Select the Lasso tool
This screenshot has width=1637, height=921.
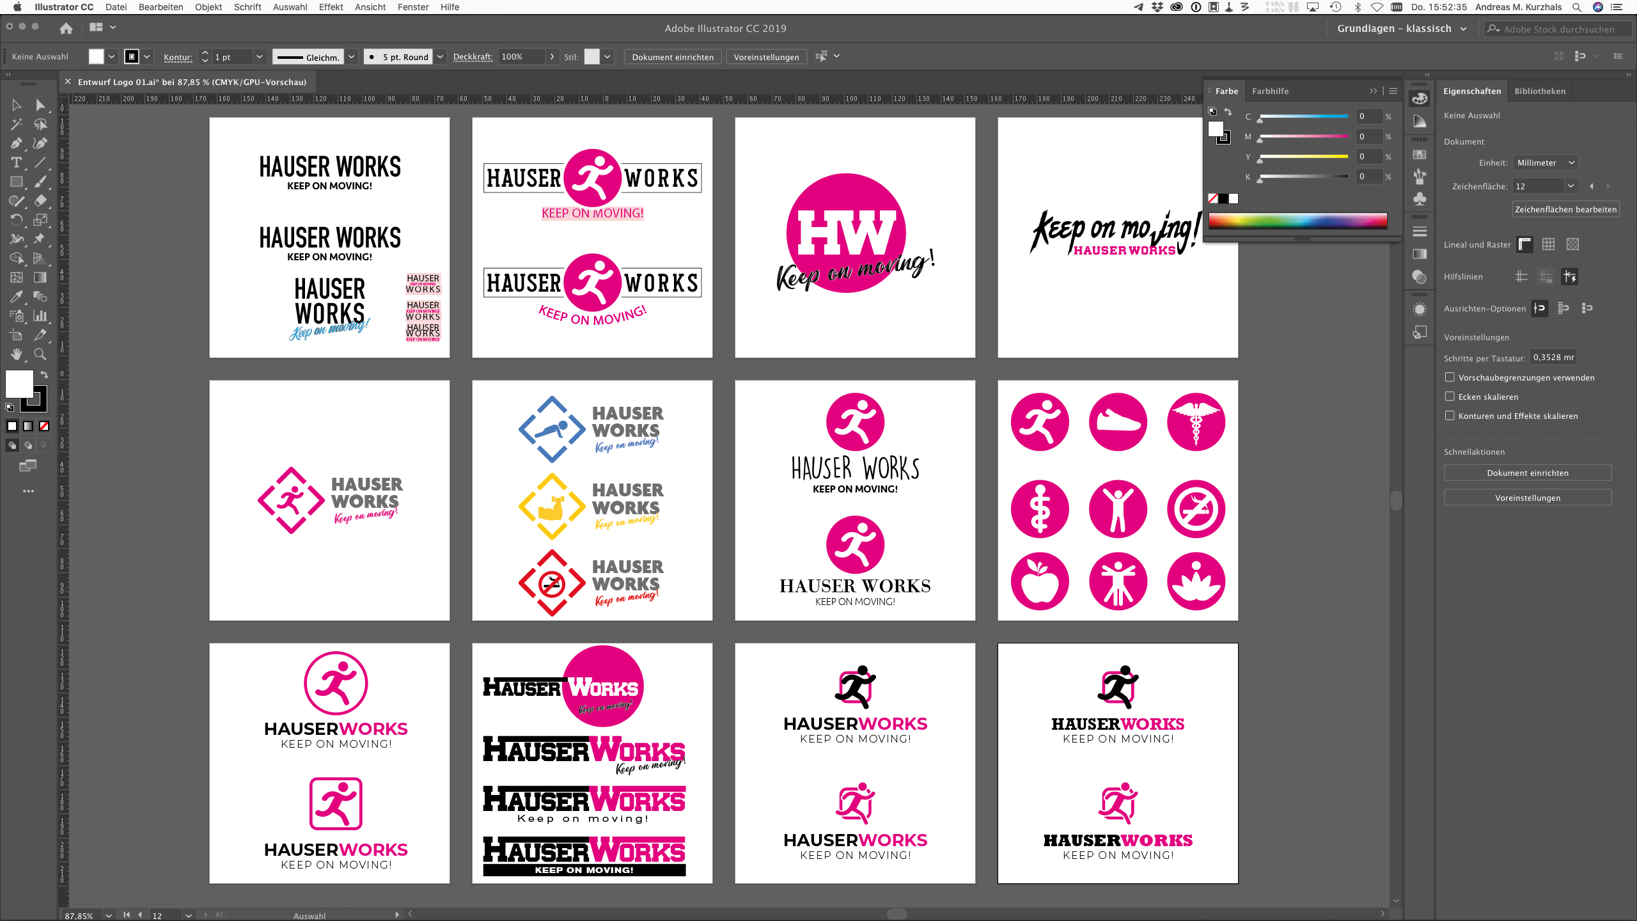[40, 124]
